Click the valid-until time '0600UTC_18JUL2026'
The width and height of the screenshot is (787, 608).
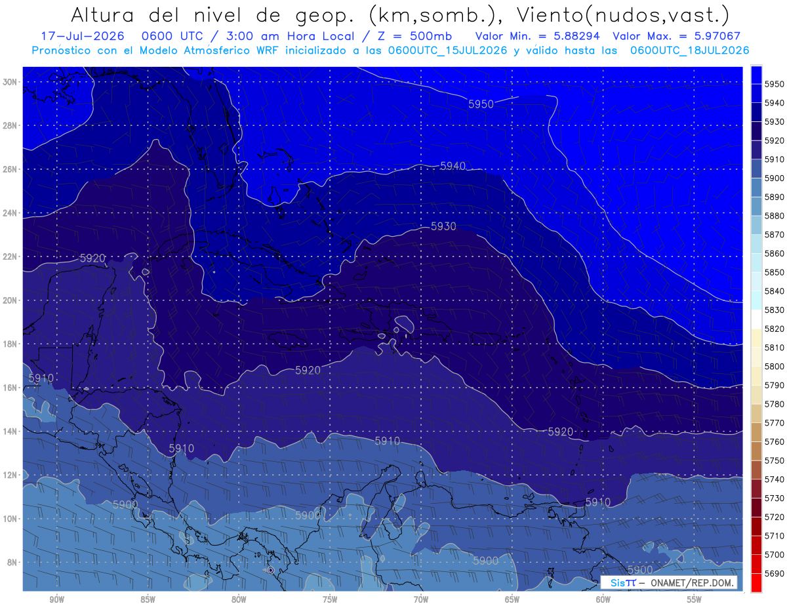point(689,50)
